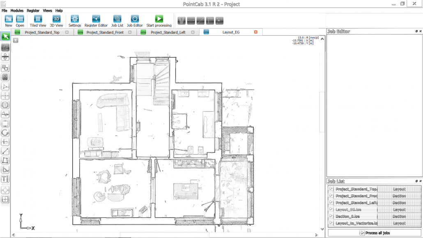Switch to the Project_Standard_Front tab
Screen dimensions: 423x238
pos(105,32)
